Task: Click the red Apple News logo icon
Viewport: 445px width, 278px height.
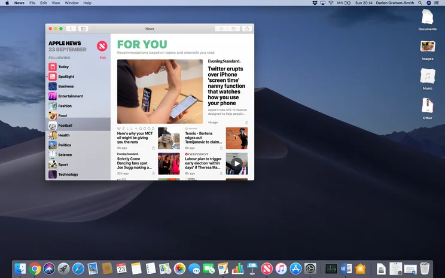Action: 102,46
